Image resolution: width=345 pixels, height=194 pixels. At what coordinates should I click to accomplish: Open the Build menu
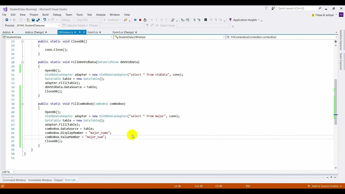click(x=45, y=15)
